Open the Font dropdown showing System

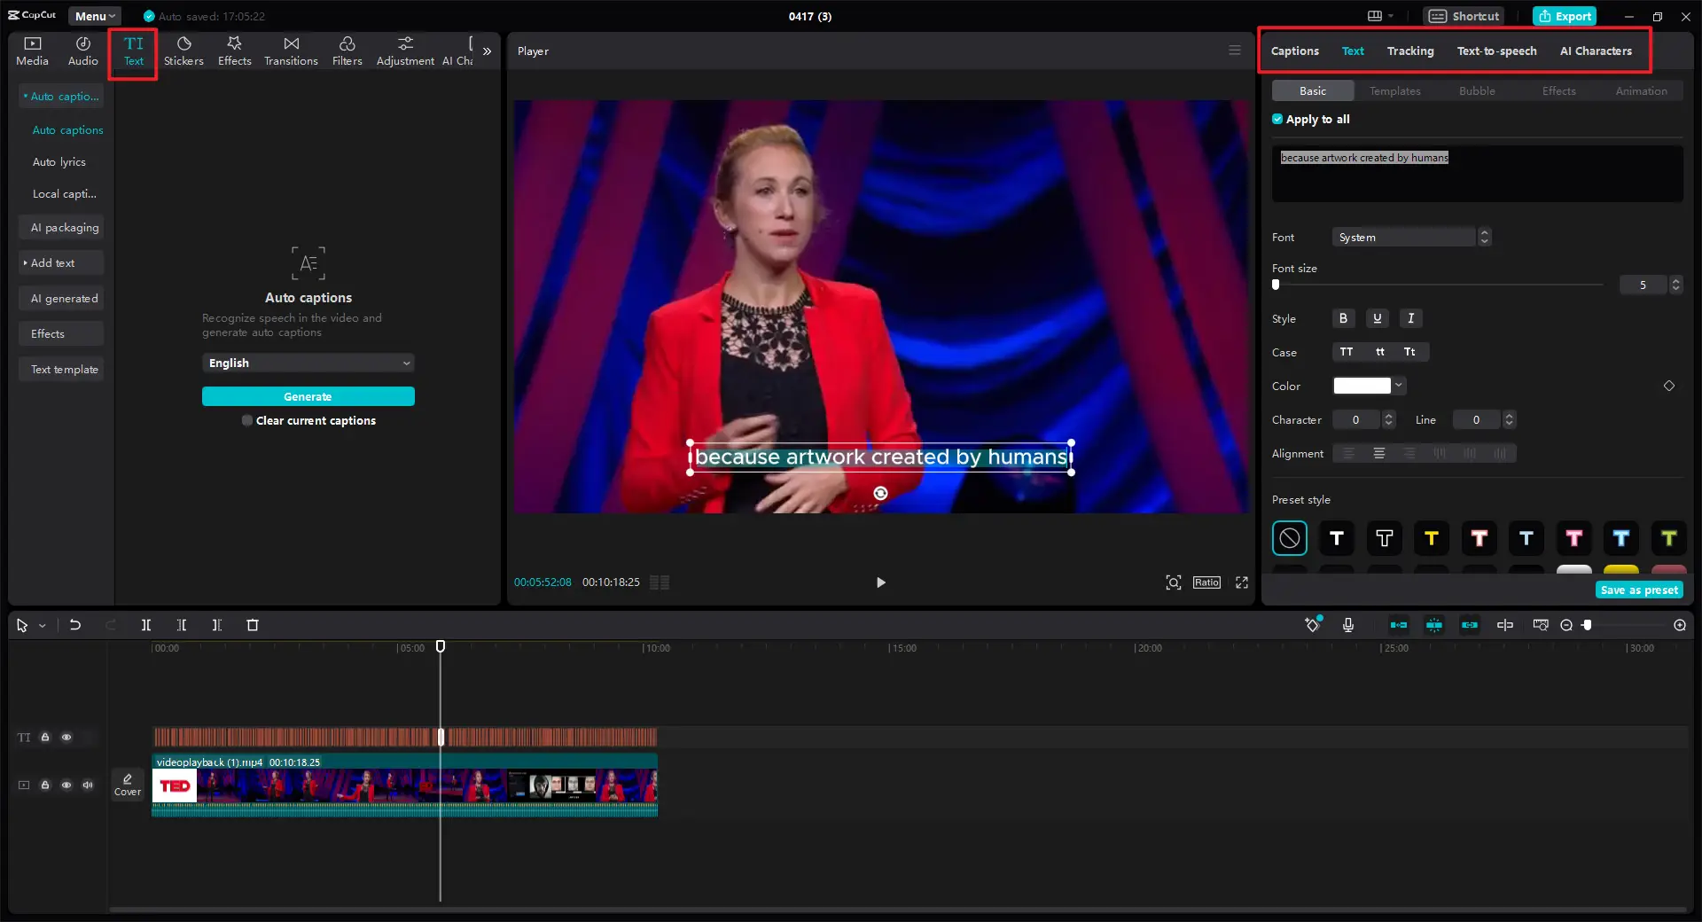[1403, 237]
